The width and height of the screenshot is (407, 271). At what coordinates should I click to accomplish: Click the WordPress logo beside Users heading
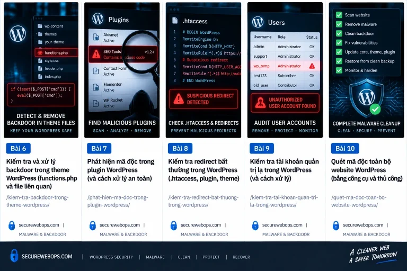[x=258, y=22]
